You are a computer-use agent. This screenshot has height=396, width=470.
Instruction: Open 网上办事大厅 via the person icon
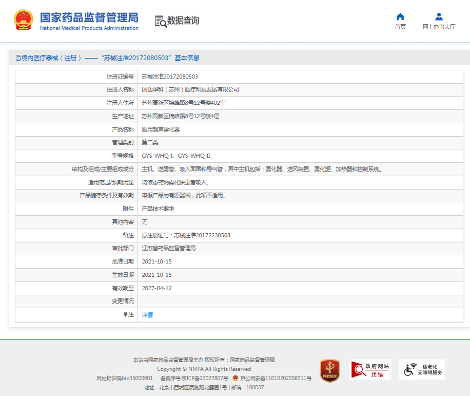click(x=439, y=16)
